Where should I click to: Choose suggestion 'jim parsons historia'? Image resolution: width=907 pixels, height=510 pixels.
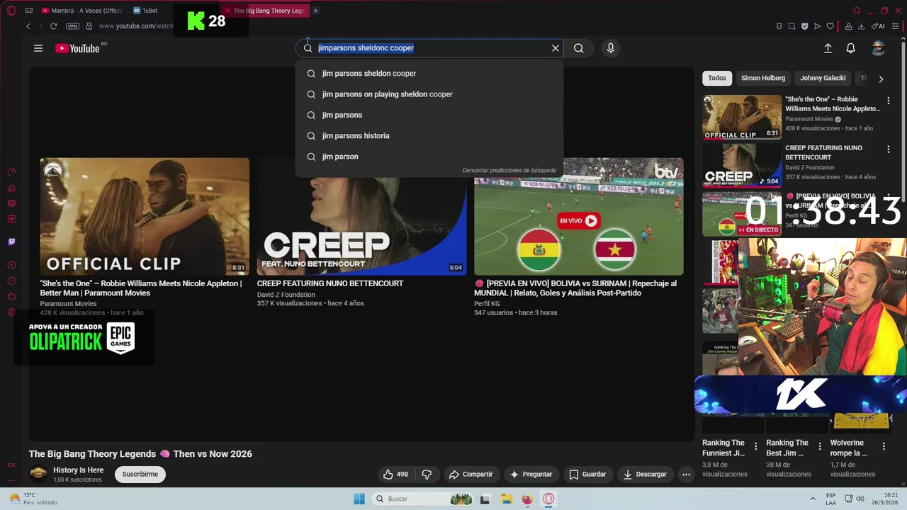point(429,135)
